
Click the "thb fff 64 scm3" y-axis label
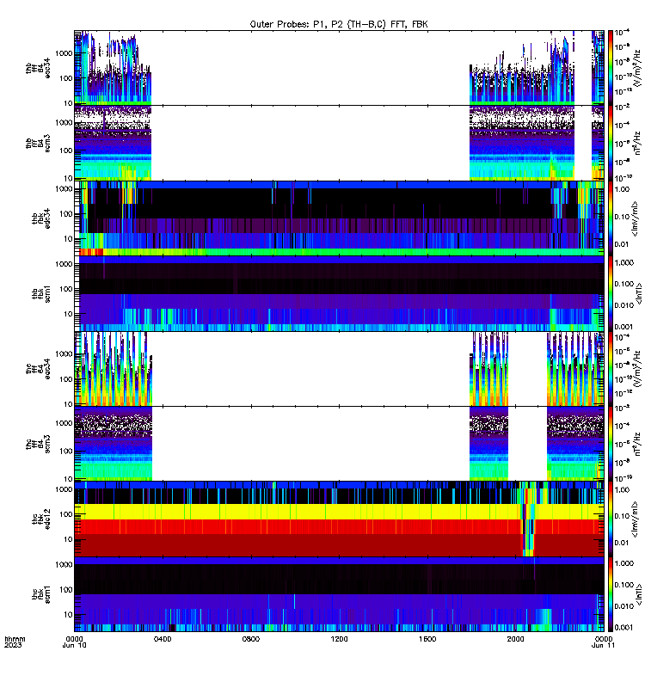pyautogui.click(x=38, y=143)
